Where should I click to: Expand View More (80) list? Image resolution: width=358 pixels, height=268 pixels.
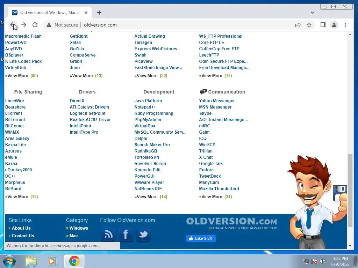click(x=21, y=76)
